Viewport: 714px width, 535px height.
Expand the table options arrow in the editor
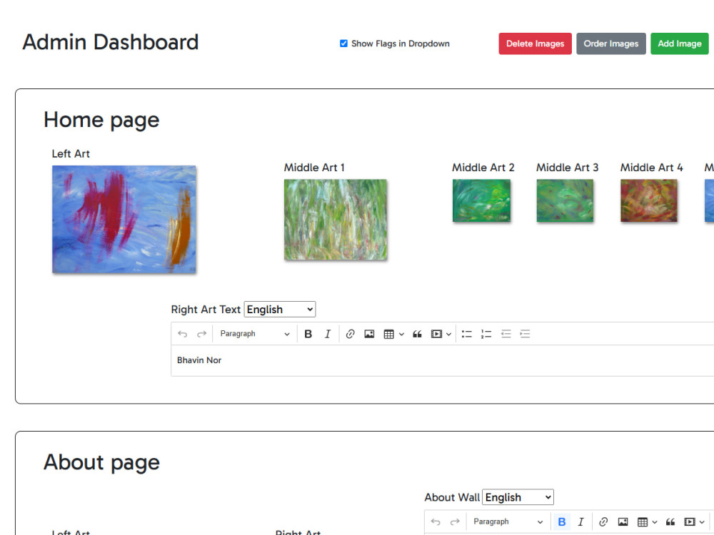coord(400,333)
